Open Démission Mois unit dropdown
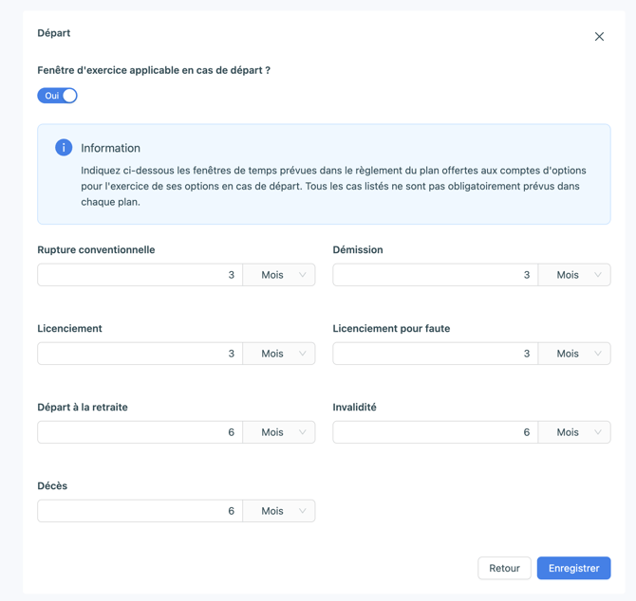The width and height of the screenshot is (636, 601). pyautogui.click(x=574, y=275)
